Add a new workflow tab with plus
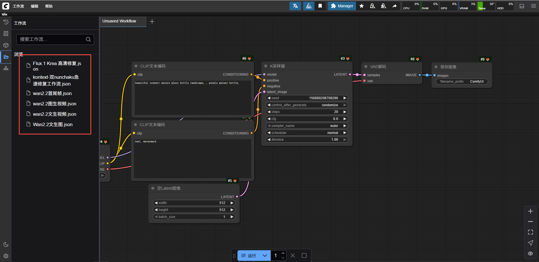Image resolution: width=539 pixels, height=262 pixels. [x=152, y=22]
